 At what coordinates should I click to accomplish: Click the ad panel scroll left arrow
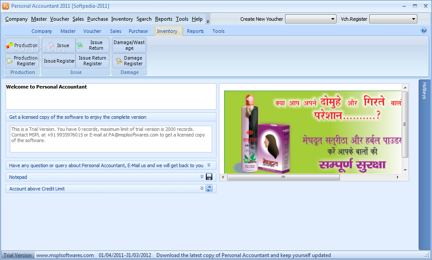223,177
